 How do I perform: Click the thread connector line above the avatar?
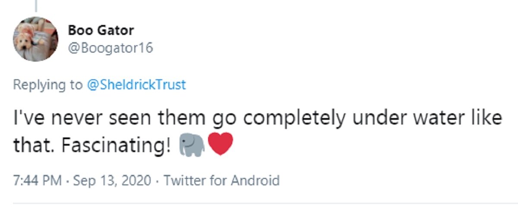pos(35,5)
